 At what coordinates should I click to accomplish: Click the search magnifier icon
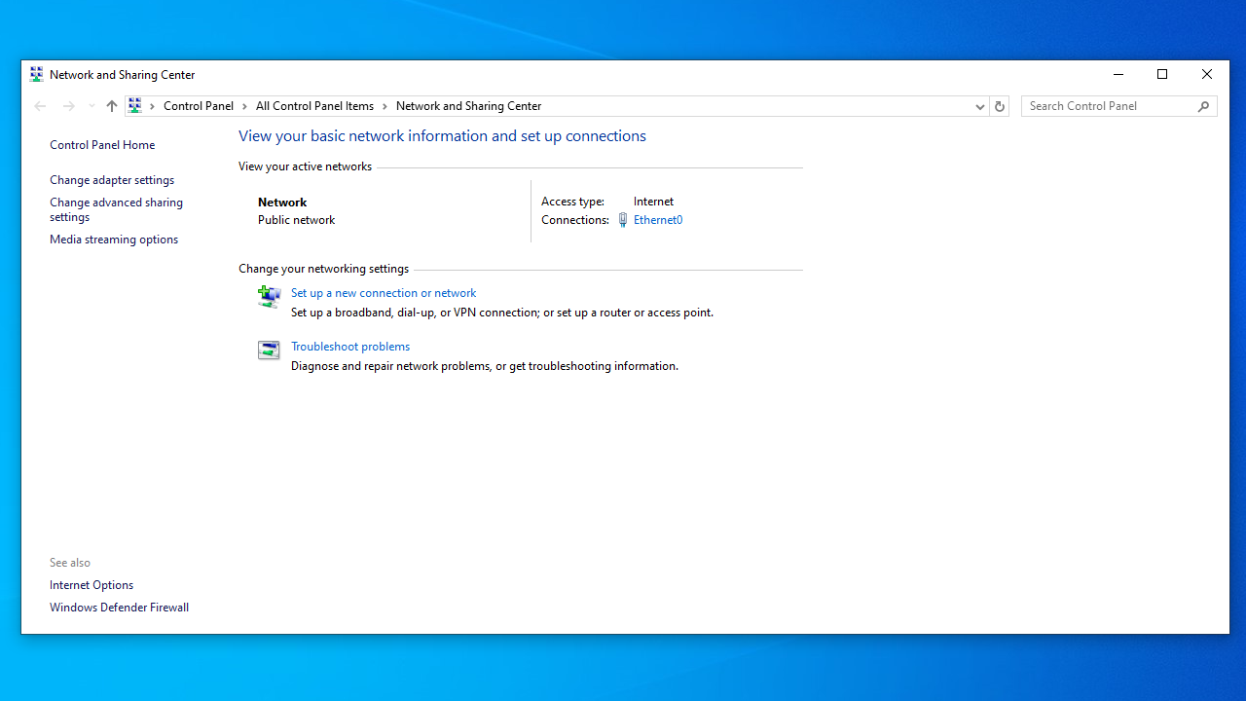coord(1203,106)
